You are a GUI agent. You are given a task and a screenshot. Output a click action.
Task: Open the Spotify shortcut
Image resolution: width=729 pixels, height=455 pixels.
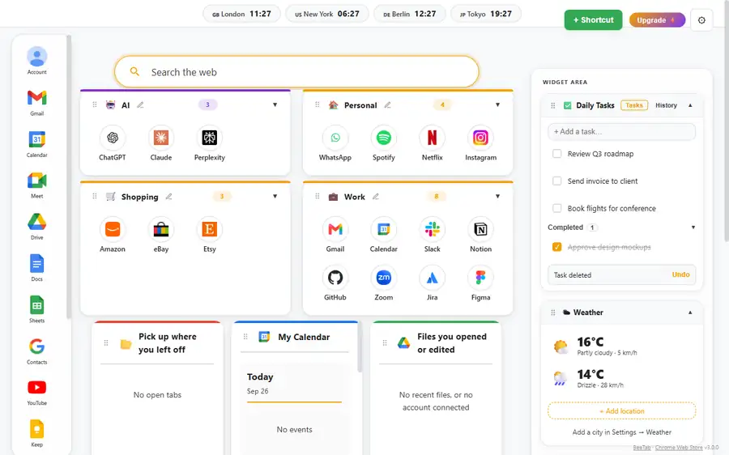coord(384,143)
